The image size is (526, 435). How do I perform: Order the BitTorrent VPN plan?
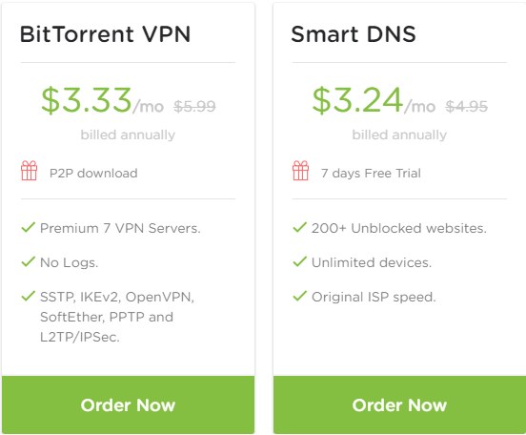click(x=128, y=404)
